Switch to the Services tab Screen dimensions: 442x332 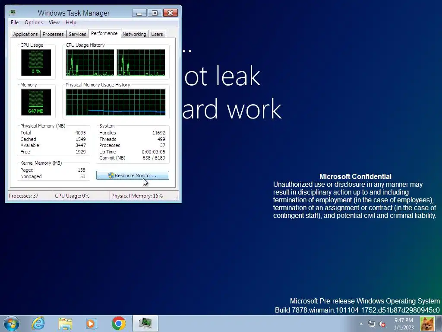click(77, 34)
